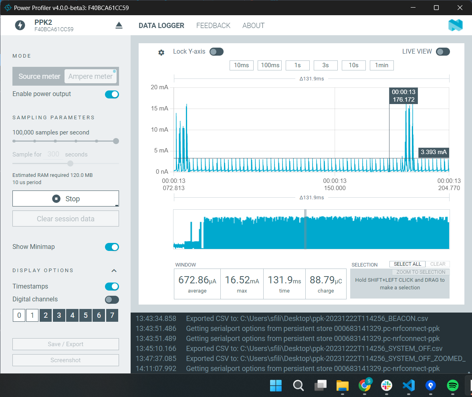
Task: Collapse the Display Options section
Action: point(114,271)
